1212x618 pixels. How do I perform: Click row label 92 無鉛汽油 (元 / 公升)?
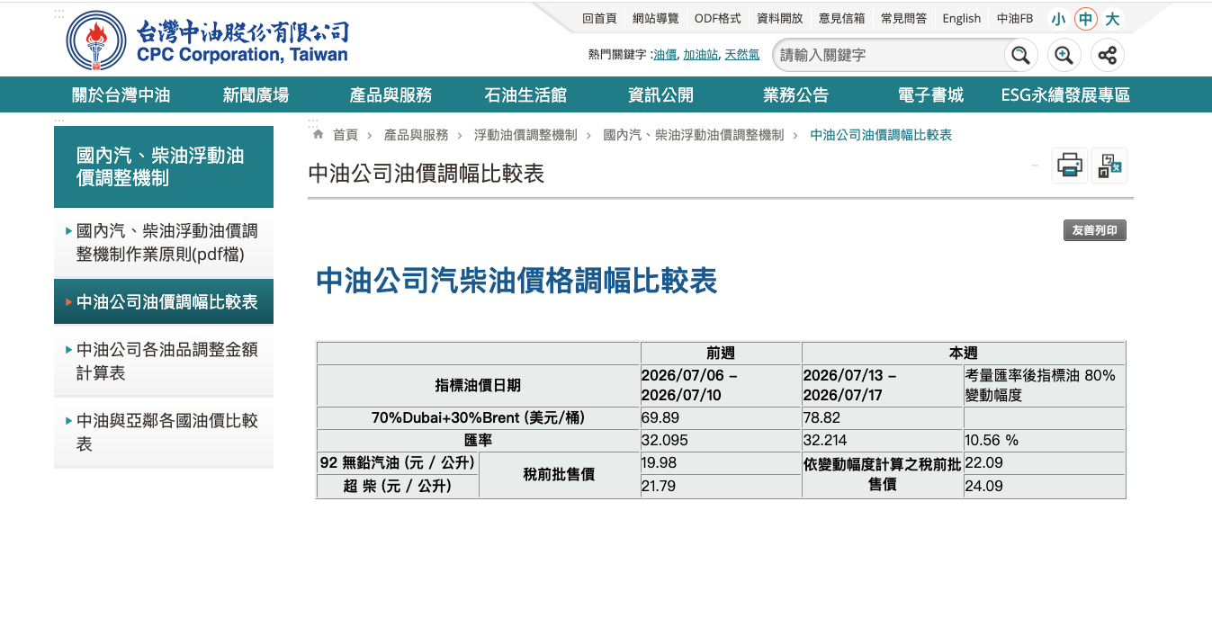coord(398,463)
